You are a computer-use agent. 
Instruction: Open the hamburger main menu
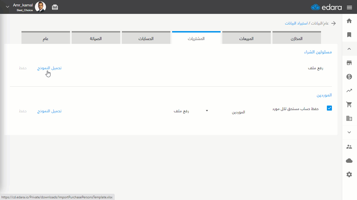349,7
